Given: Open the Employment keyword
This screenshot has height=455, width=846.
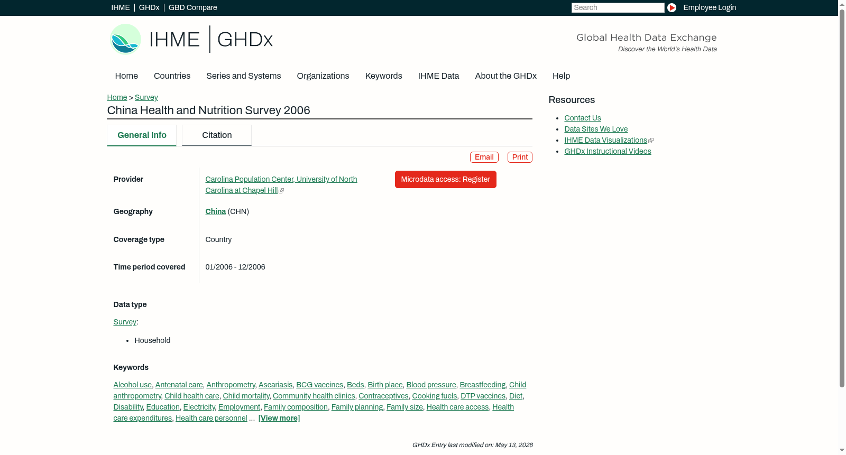Looking at the screenshot, I should point(240,407).
